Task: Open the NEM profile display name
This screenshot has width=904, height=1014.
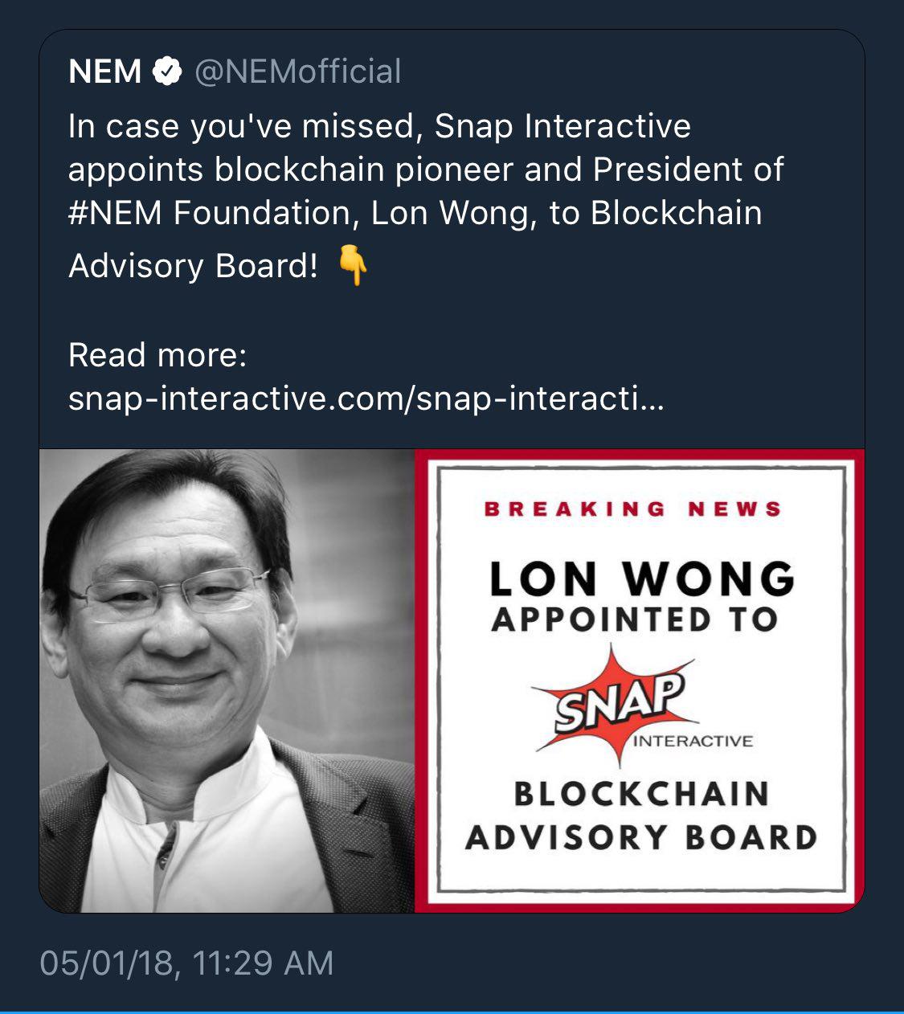Action: (x=105, y=72)
